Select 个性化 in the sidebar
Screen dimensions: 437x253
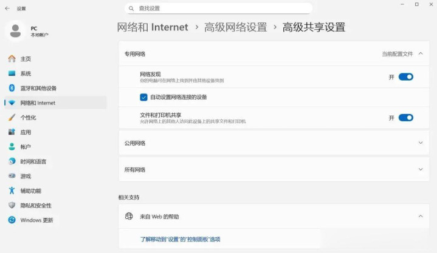55,118
